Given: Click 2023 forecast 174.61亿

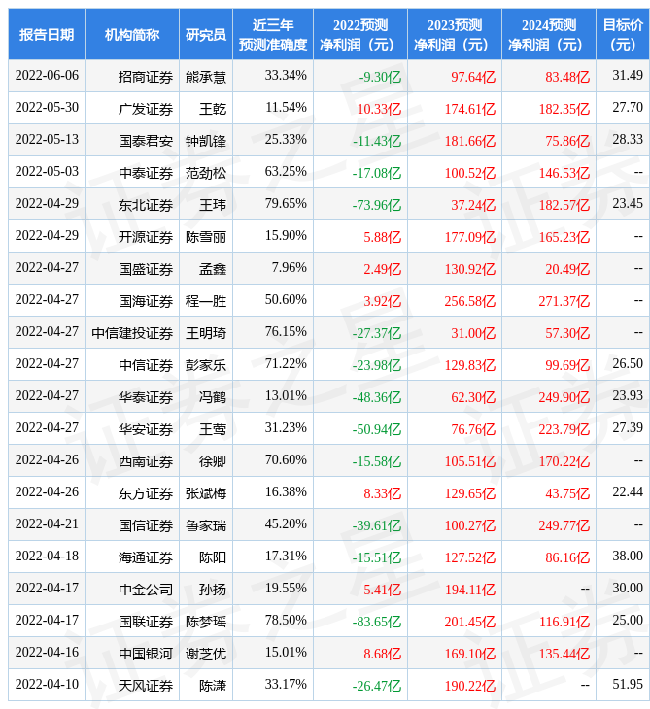Looking at the screenshot, I should (x=470, y=109).
